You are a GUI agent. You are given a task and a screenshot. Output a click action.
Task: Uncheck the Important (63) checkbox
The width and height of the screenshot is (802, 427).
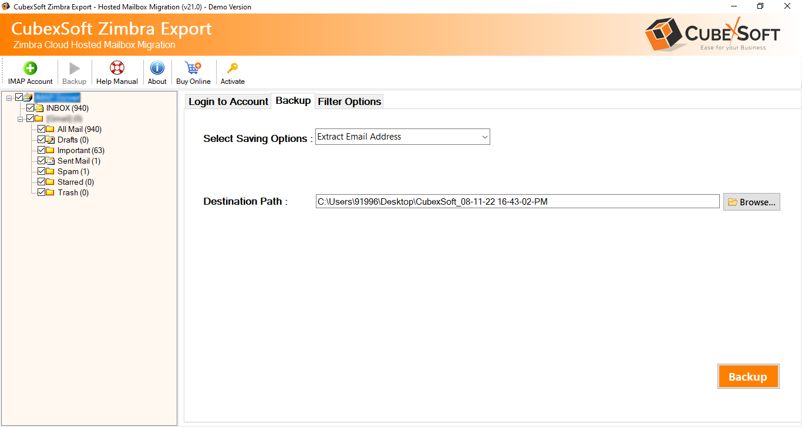pos(41,150)
